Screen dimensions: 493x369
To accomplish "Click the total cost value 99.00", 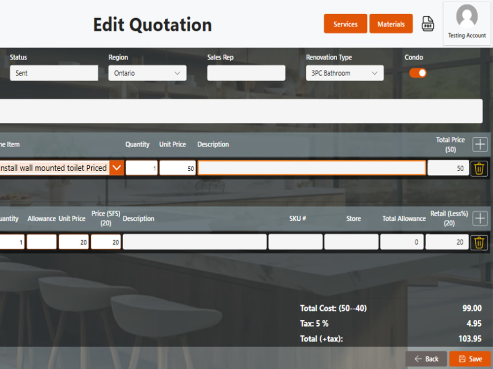I will (472, 308).
